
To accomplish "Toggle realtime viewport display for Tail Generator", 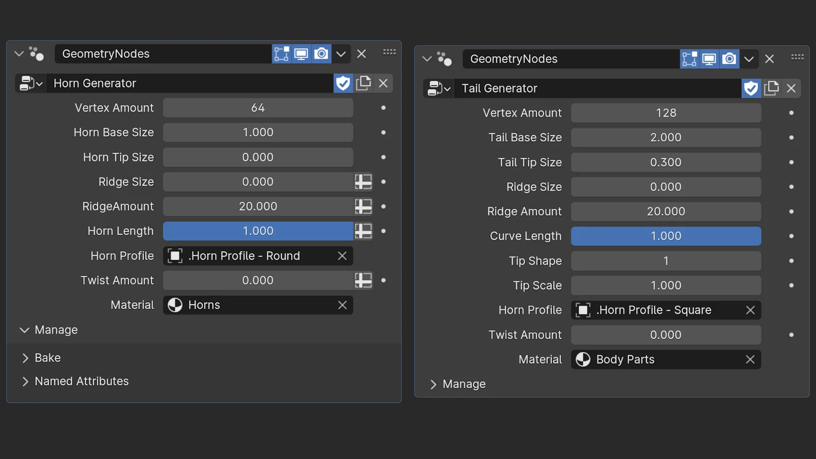I will click(709, 58).
